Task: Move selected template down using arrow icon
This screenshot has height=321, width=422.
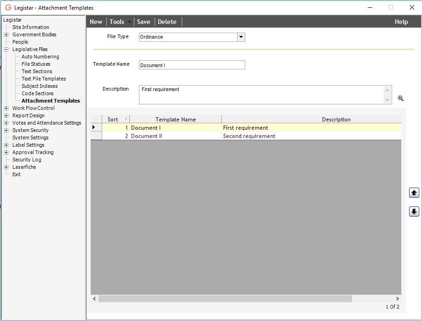Action: coord(413,211)
